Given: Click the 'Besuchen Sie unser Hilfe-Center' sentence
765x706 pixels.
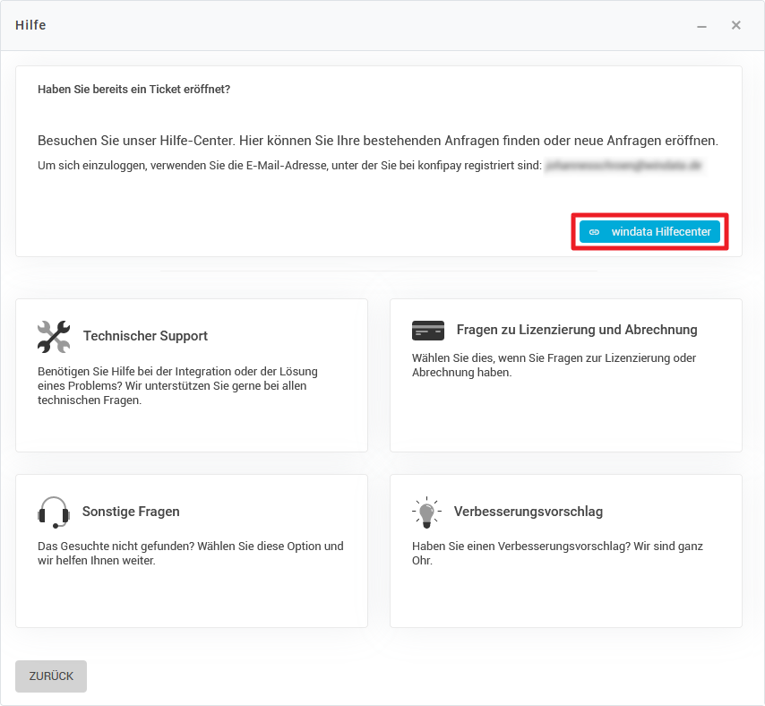Looking at the screenshot, I should (x=377, y=141).
